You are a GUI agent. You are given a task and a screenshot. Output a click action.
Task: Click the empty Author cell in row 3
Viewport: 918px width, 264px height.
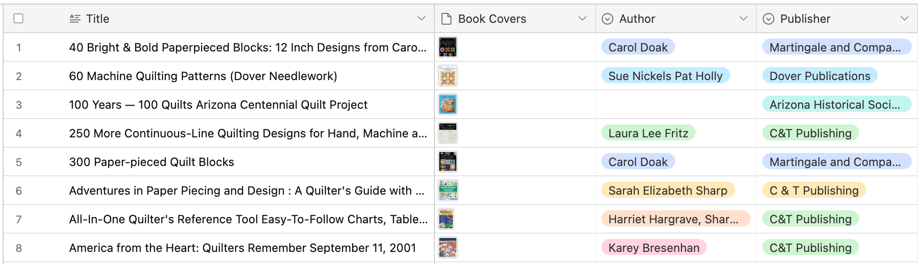pyautogui.click(x=676, y=104)
